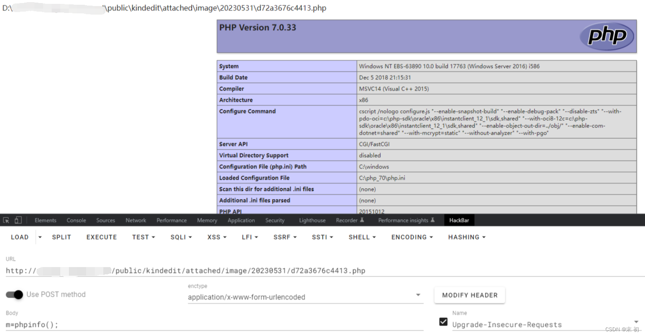The height and width of the screenshot is (336, 645).
Task: Switch to the Application tab
Action: pos(241,220)
